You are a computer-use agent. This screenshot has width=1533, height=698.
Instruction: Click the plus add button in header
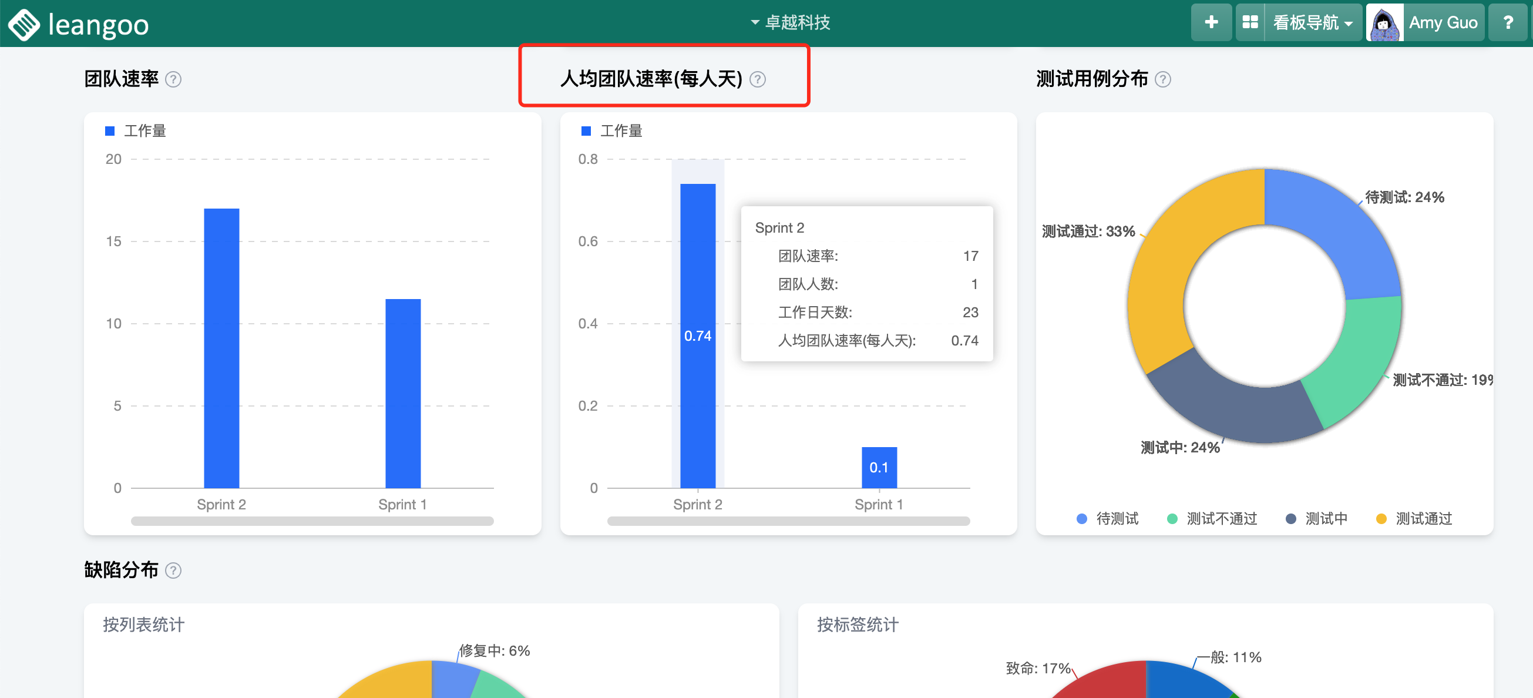(1211, 22)
